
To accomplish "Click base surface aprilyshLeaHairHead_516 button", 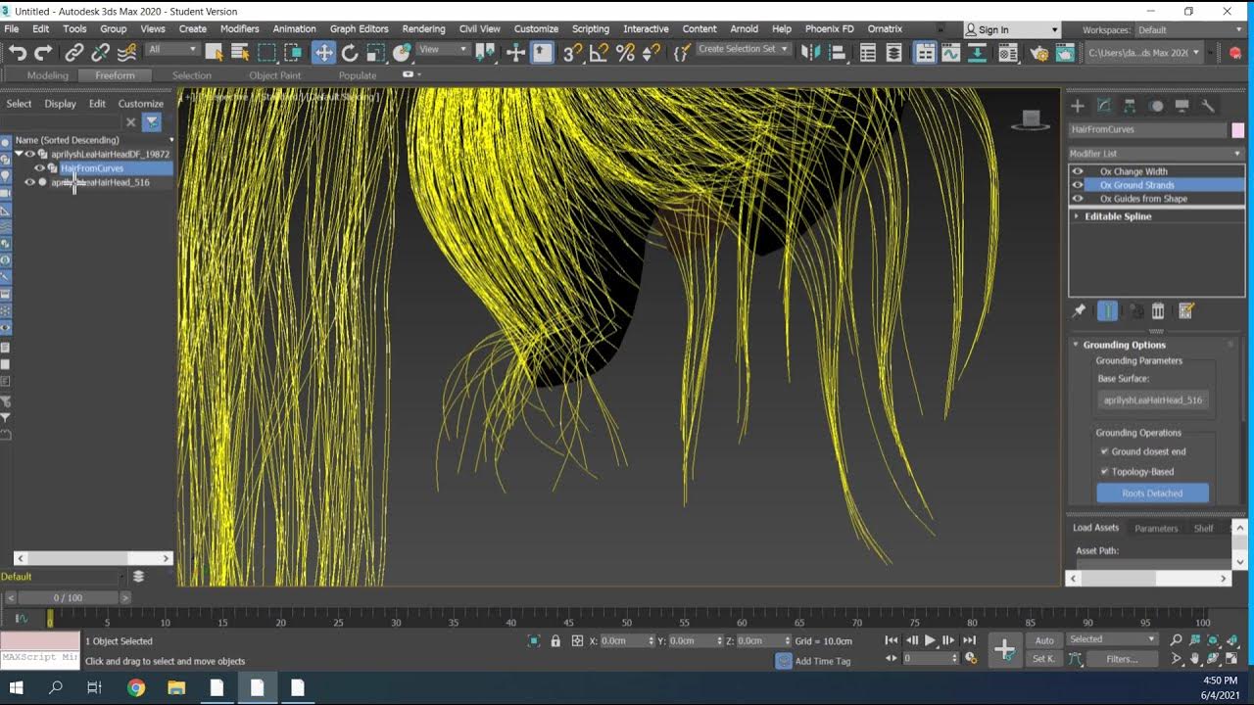I will [1152, 399].
